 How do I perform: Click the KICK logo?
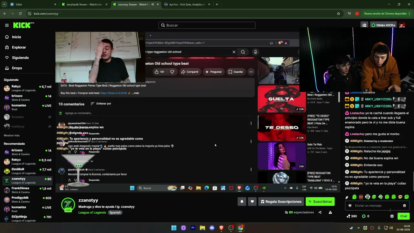(x=23, y=25)
